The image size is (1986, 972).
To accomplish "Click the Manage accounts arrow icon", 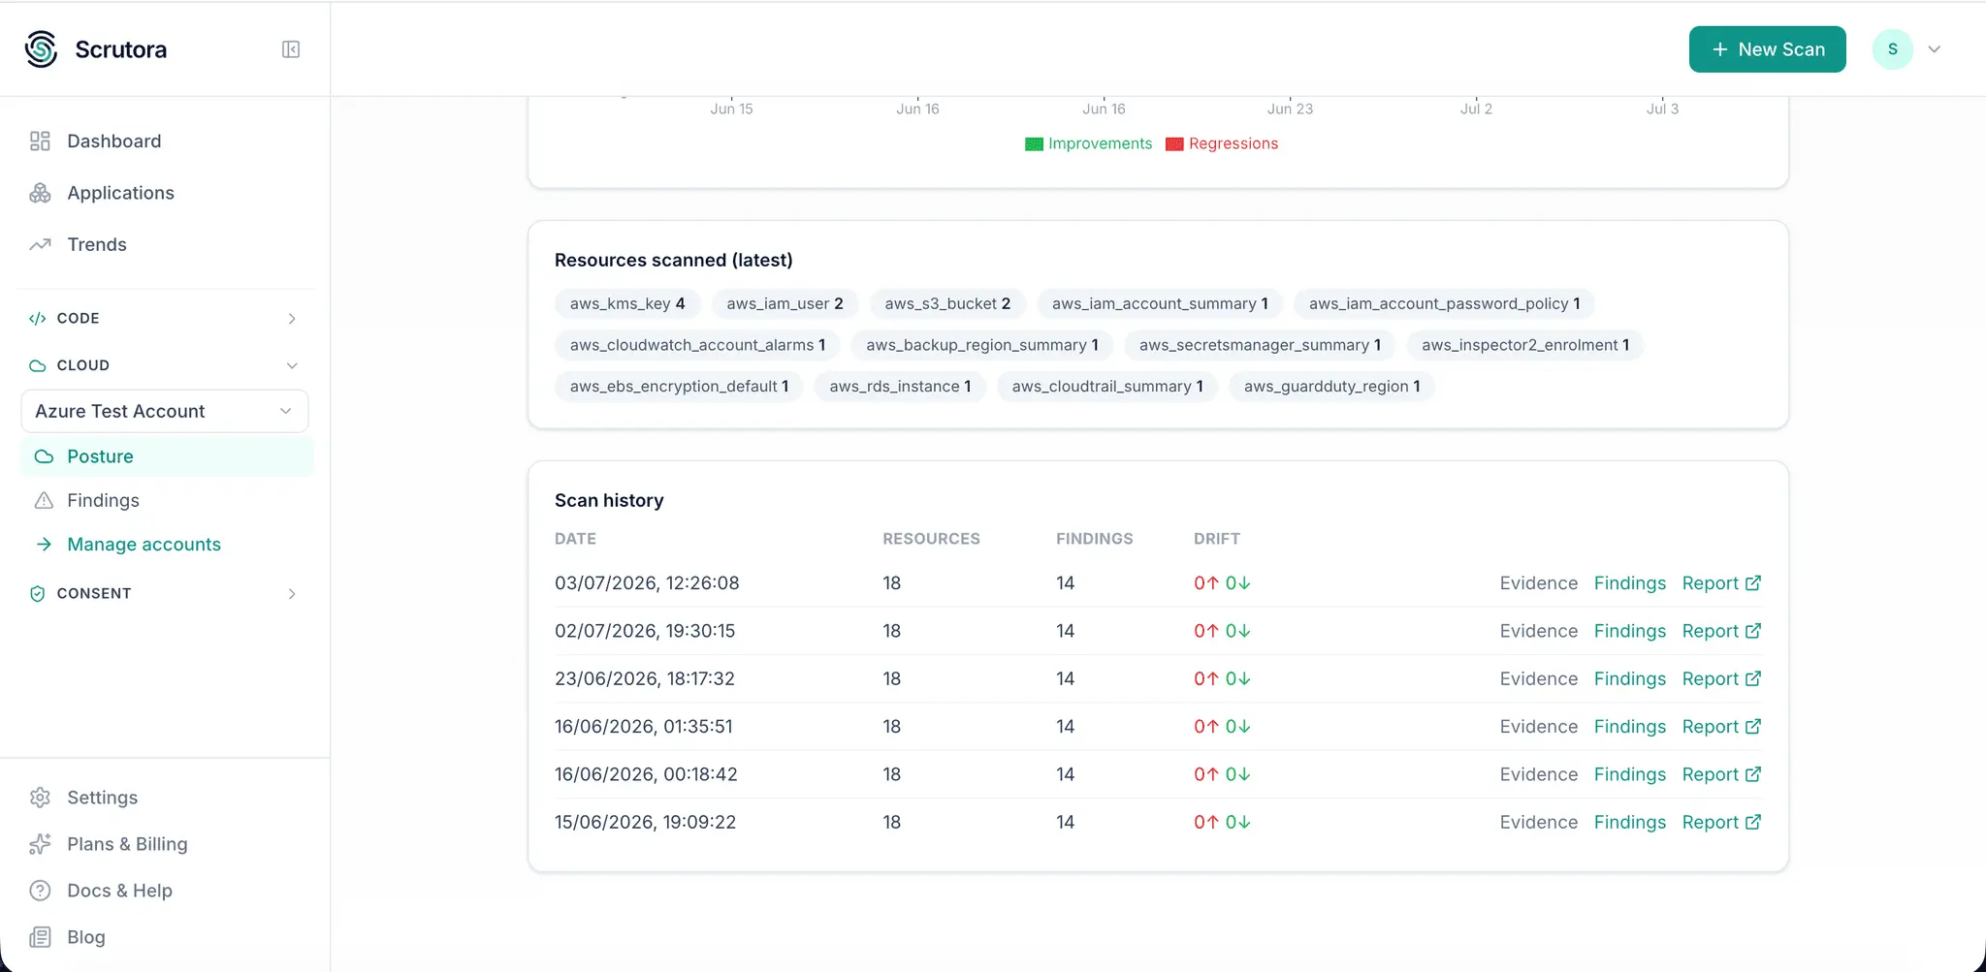I will (44, 545).
